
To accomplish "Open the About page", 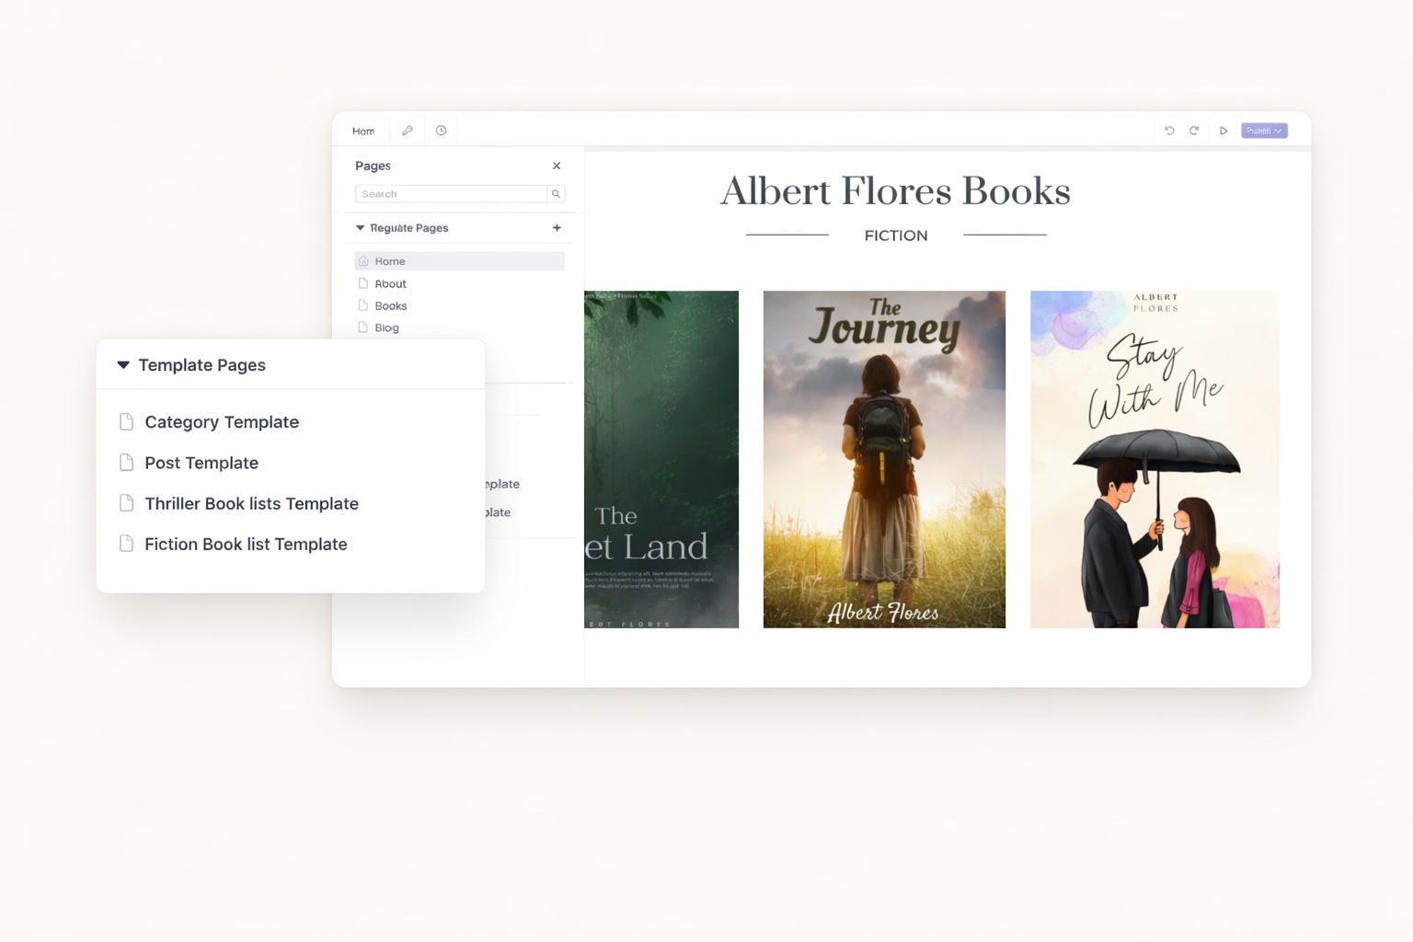I will (390, 284).
